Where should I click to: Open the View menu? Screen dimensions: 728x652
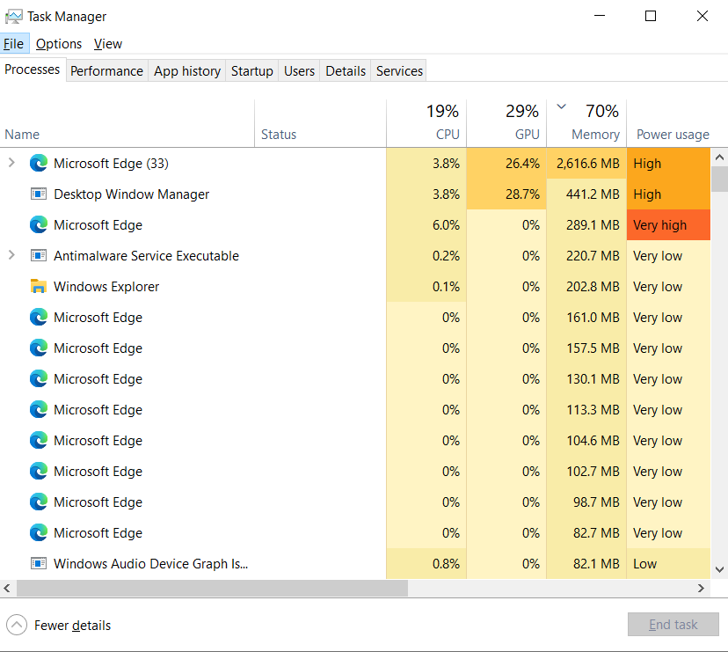[x=108, y=44]
